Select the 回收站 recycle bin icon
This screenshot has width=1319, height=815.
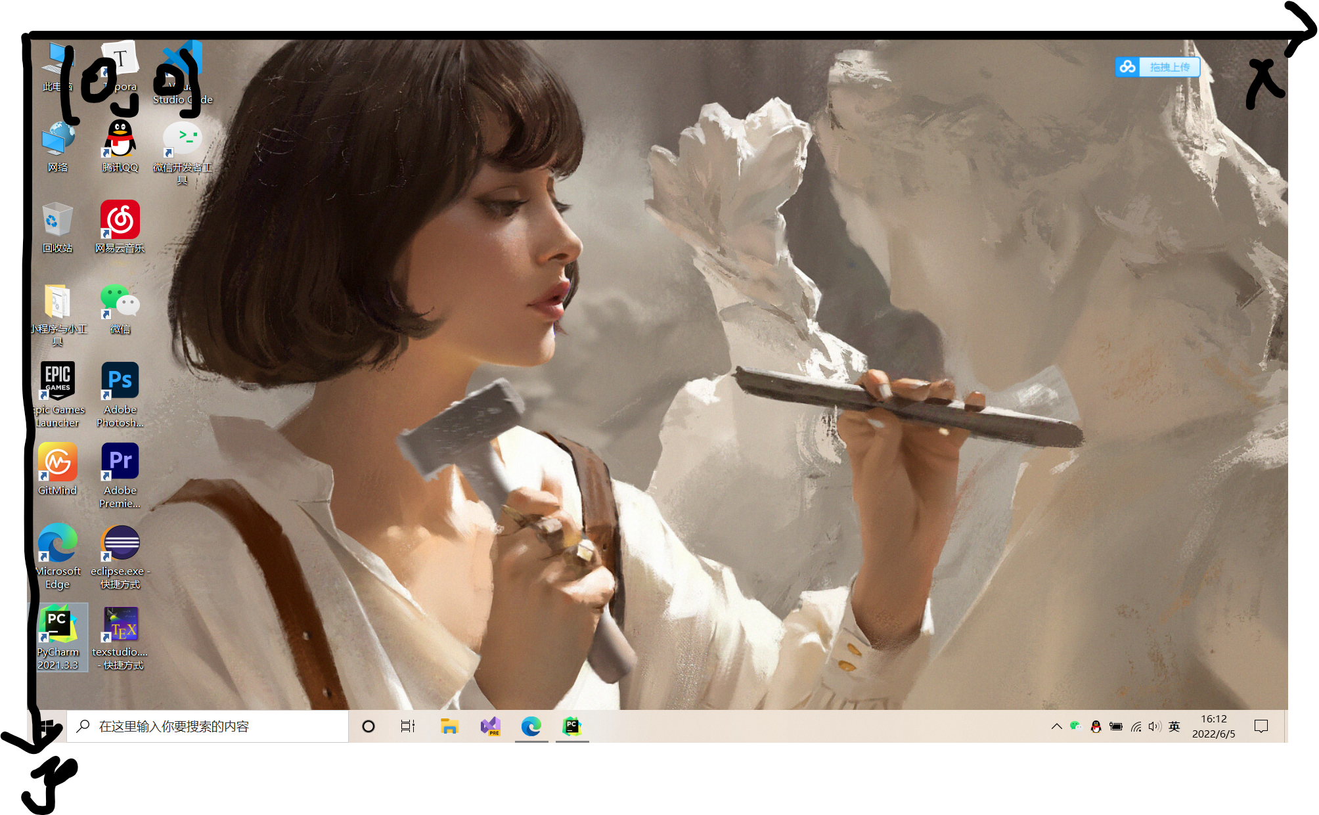(x=58, y=228)
